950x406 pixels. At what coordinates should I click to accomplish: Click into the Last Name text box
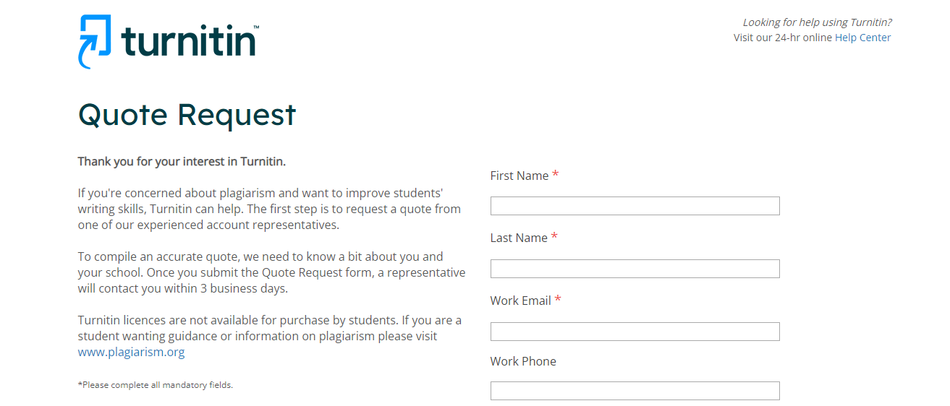pos(635,269)
